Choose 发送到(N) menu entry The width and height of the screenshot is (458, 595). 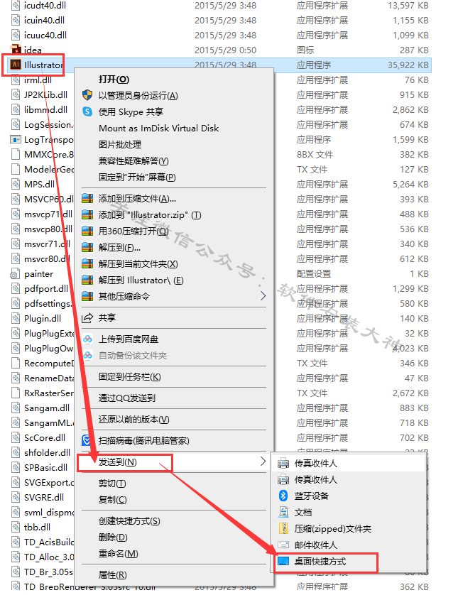coord(118,462)
